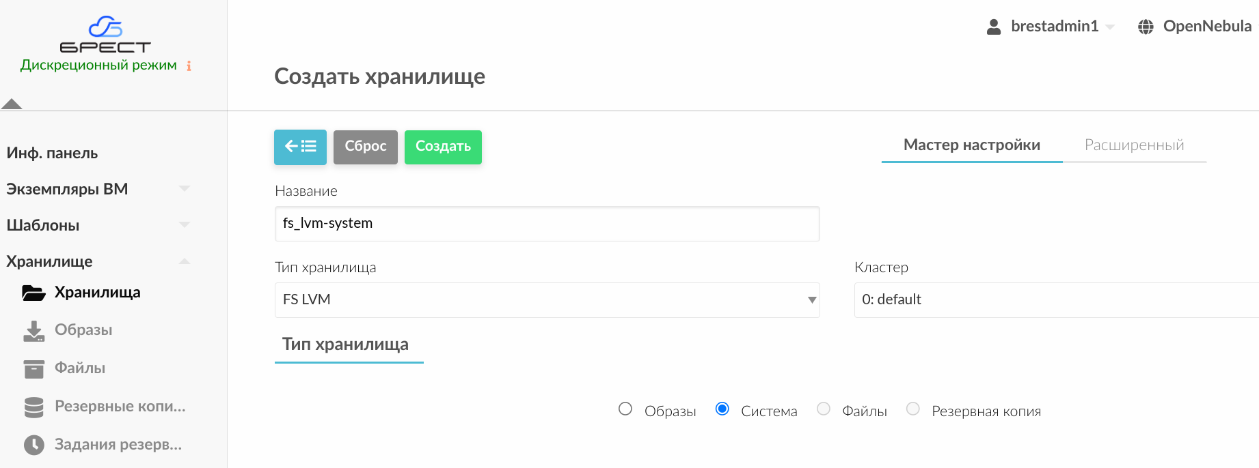The height and width of the screenshot is (468, 1259).
Task: Click the Название input field
Action: tap(547, 224)
